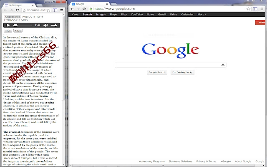
Task: Select the SidePlayer tab
Action: (x=18, y=5)
